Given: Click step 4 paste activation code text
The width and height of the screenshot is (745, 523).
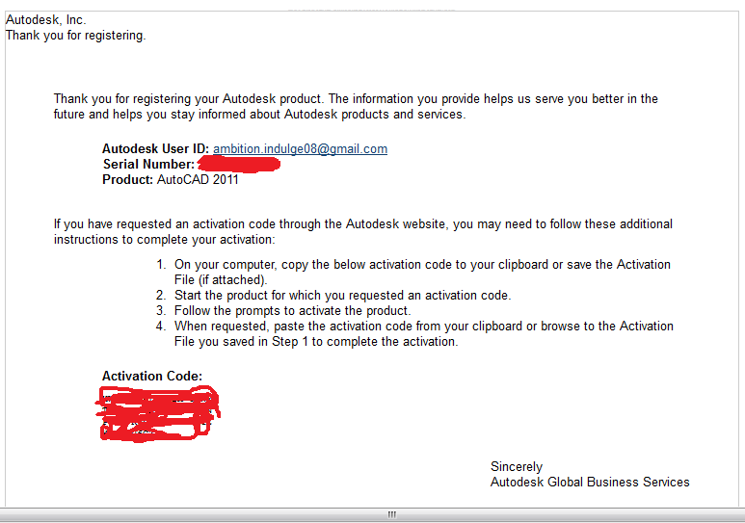Looking at the screenshot, I should [x=414, y=334].
